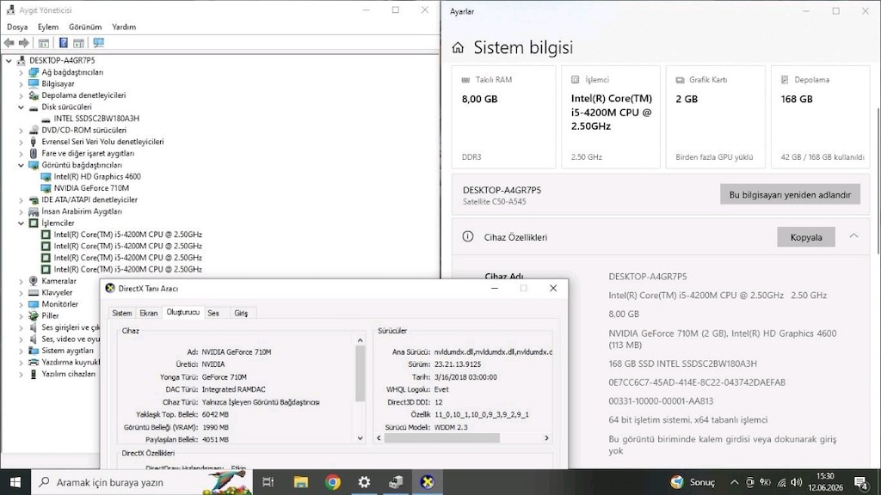Collapse Disk sürücüleri node

coord(21,107)
